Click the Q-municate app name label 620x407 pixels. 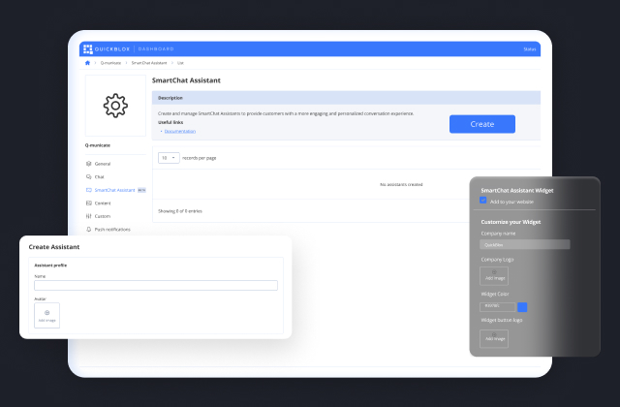pyautogui.click(x=98, y=145)
